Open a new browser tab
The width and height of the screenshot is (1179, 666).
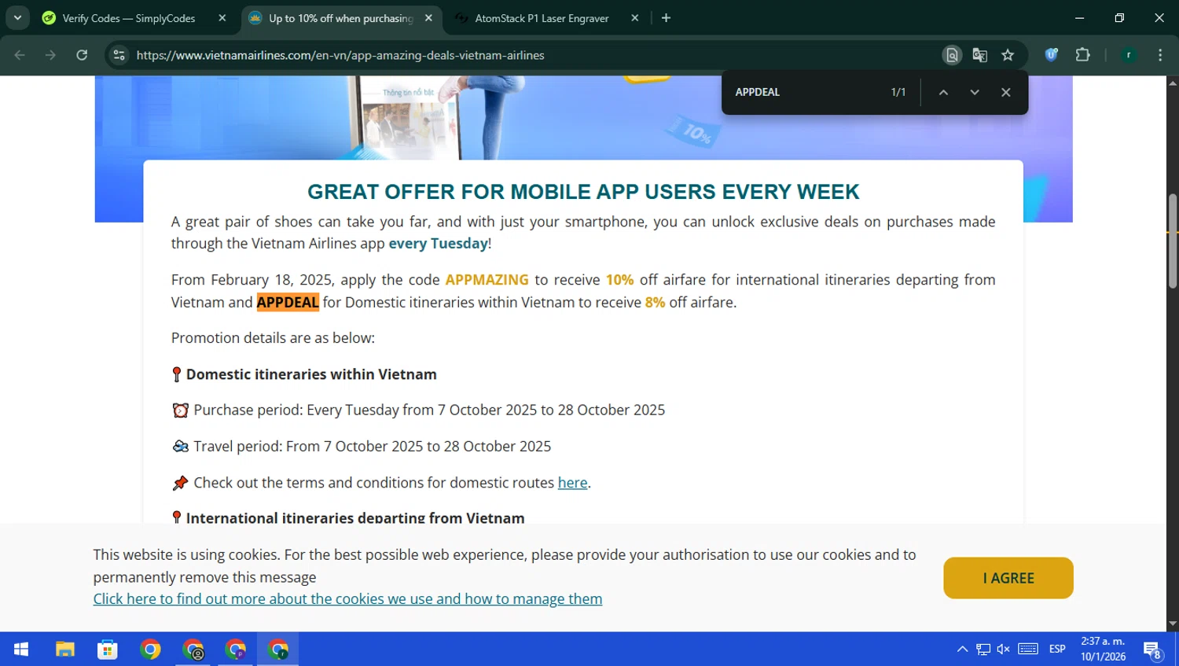pos(666,18)
